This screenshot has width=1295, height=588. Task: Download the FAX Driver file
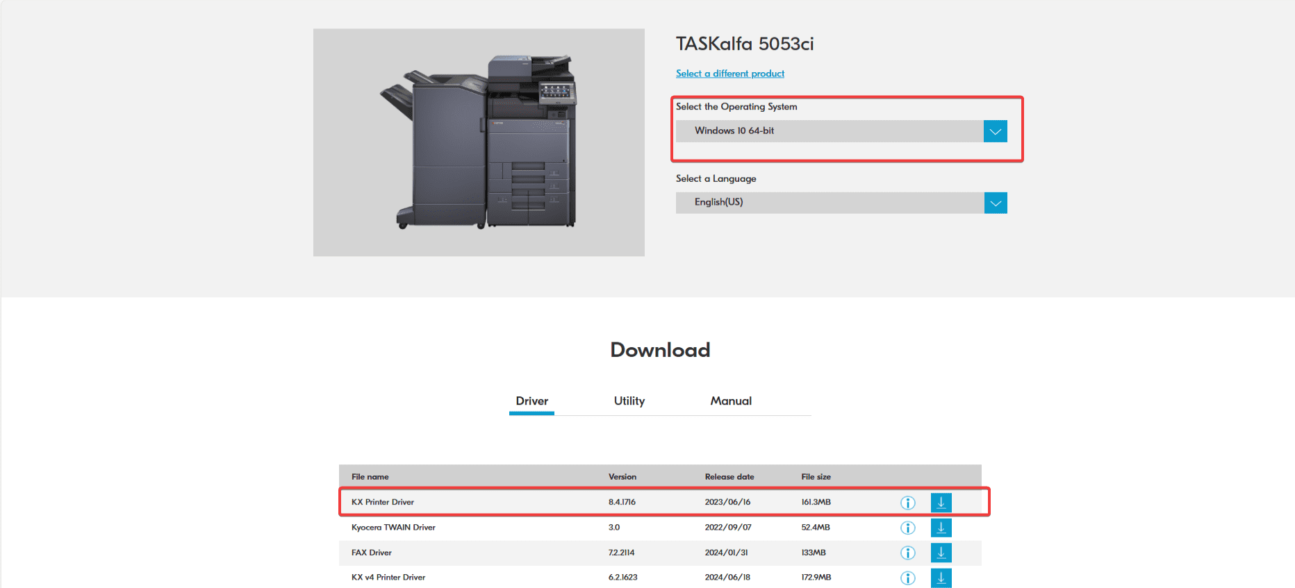coord(941,553)
